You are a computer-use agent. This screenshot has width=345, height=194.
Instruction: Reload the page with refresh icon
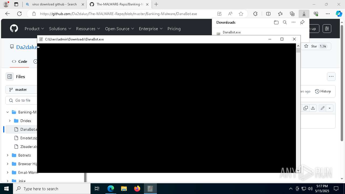(19, 14)
